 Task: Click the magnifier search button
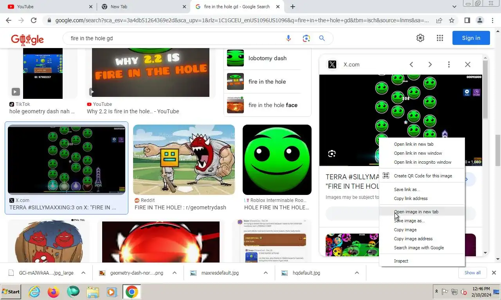322,38
